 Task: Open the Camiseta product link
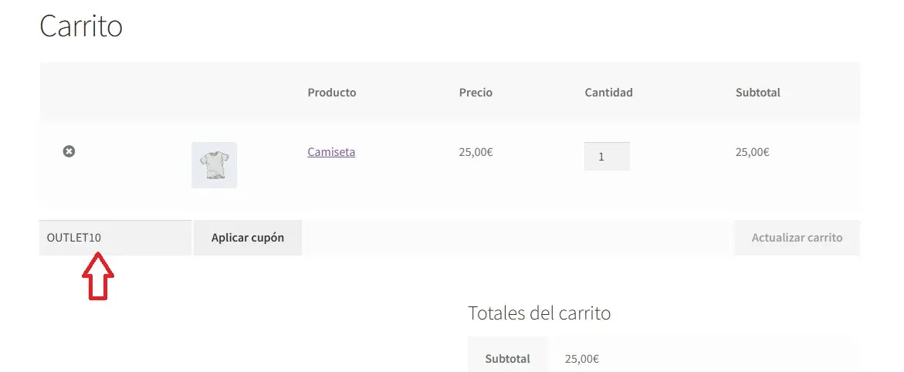331,152
